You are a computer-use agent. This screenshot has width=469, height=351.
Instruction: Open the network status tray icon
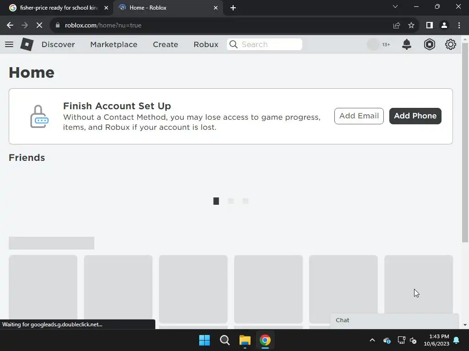click(x=401, y=340)
